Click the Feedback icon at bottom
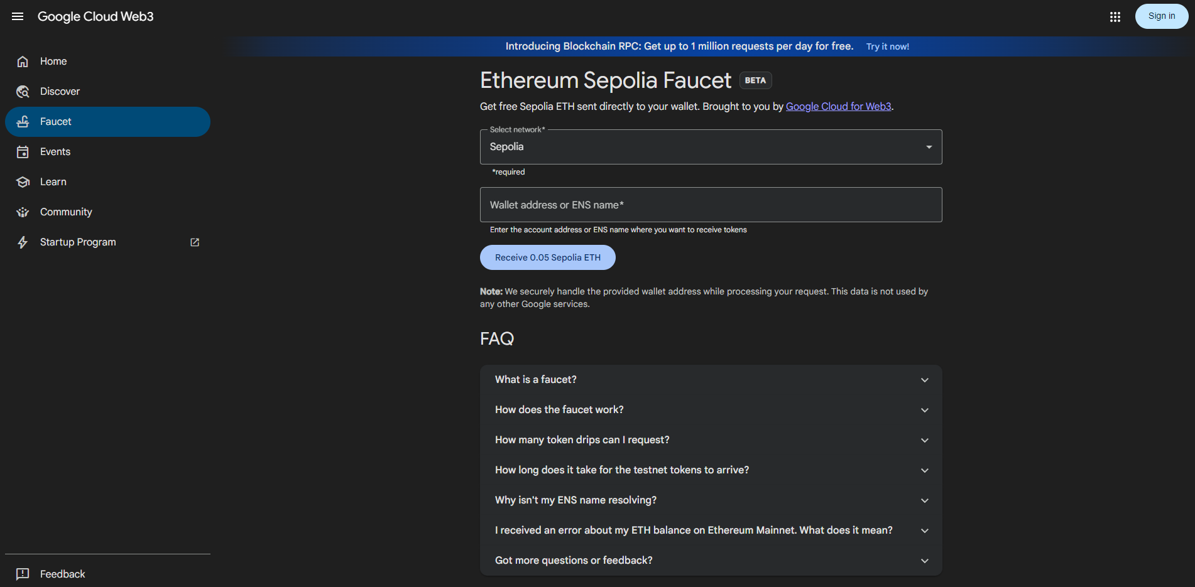The image size is (1195, 587). point(23,574)
